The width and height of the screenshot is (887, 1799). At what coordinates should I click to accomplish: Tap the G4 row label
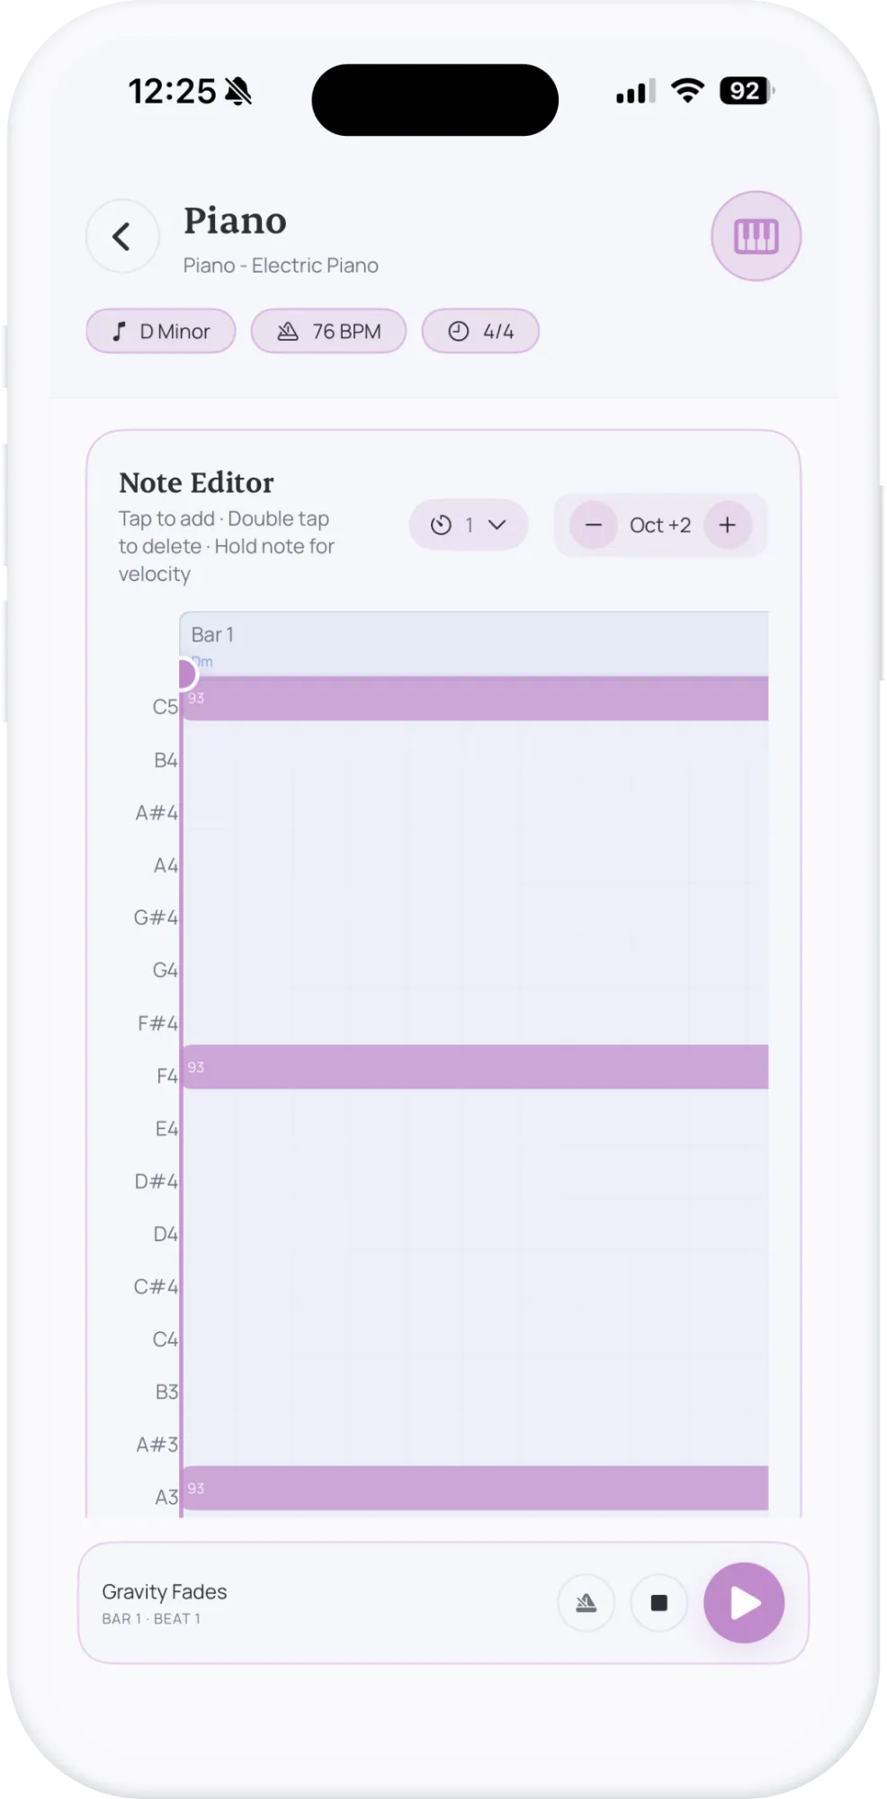pyautogui.click(x=165, y=971)
